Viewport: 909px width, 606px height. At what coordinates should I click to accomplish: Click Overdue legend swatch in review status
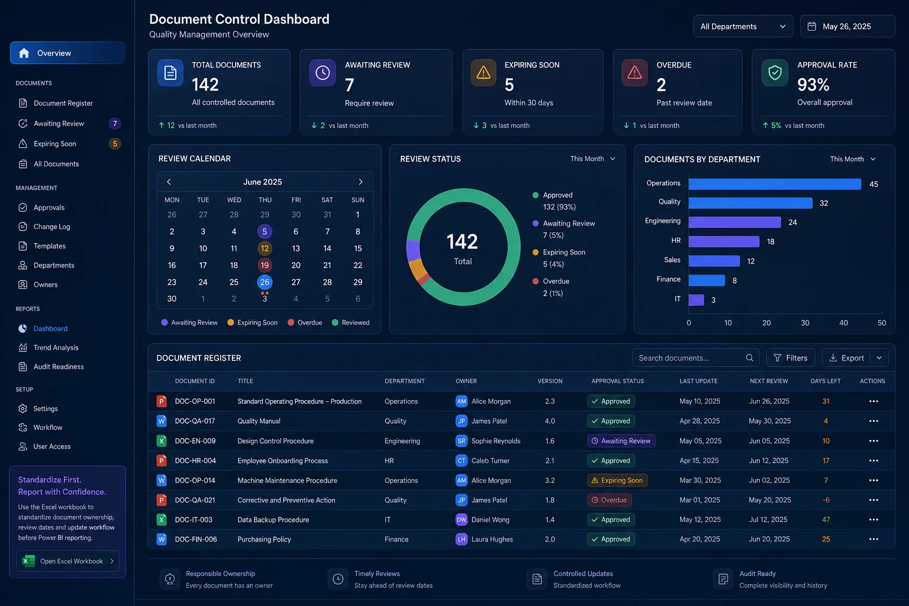(536, 282)
